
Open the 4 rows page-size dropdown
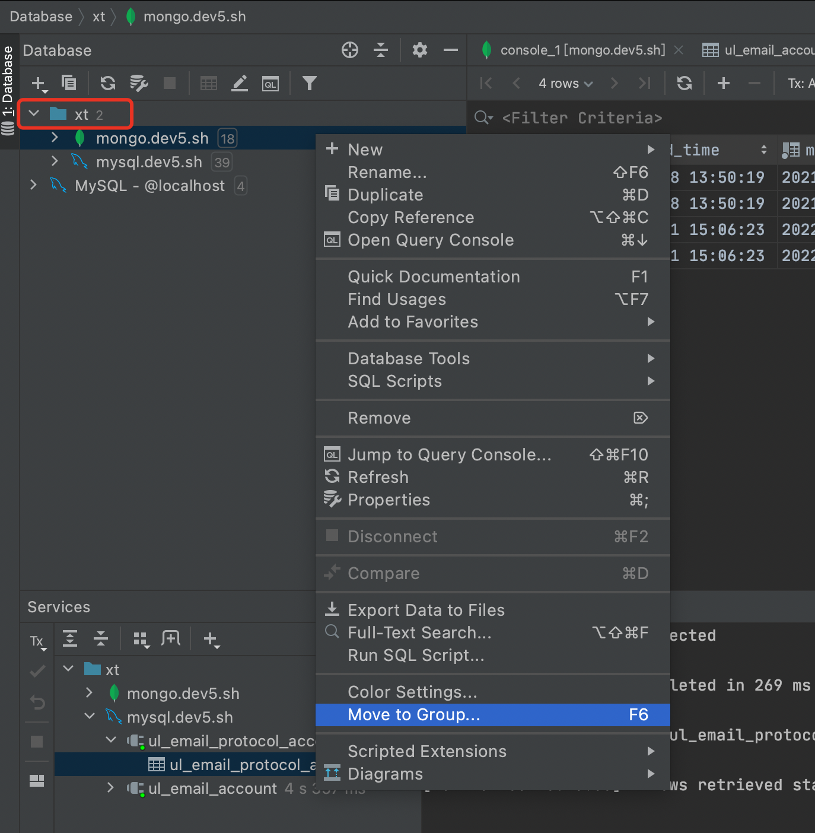point(565,83)
